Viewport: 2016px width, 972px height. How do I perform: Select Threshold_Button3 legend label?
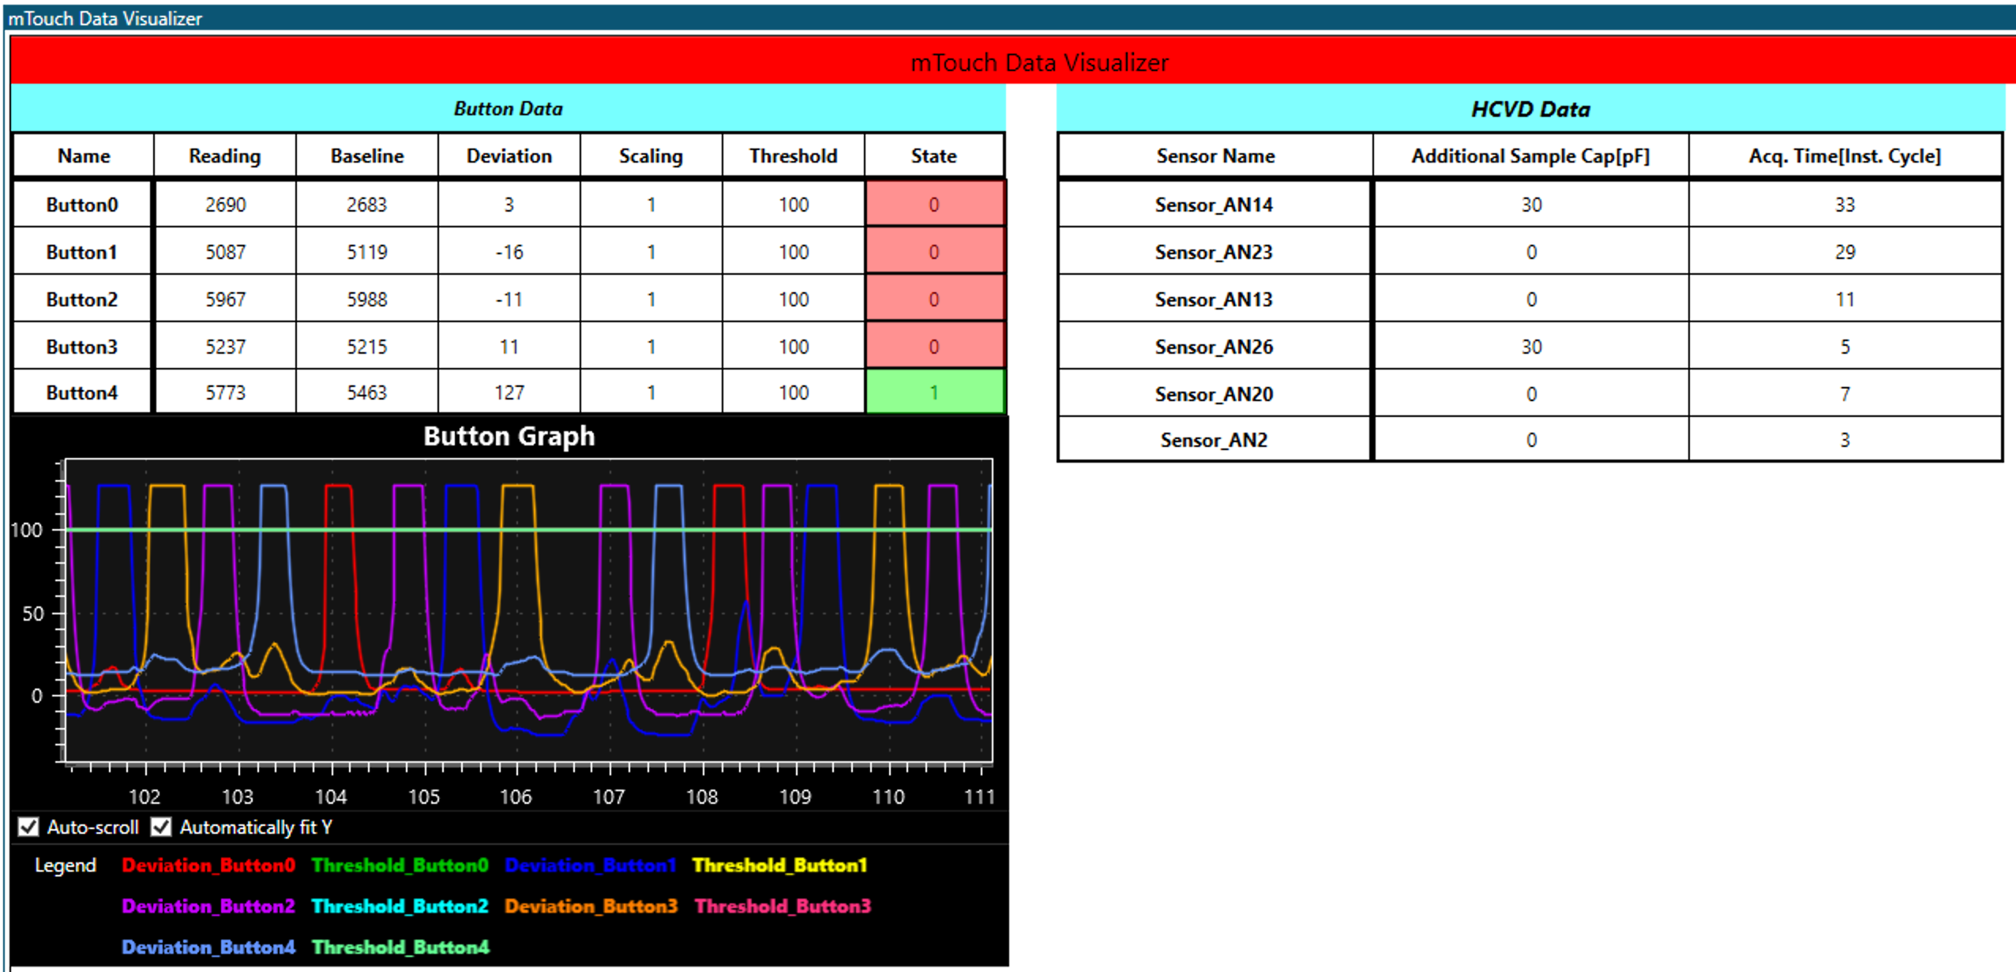click(x=783, y=906)
